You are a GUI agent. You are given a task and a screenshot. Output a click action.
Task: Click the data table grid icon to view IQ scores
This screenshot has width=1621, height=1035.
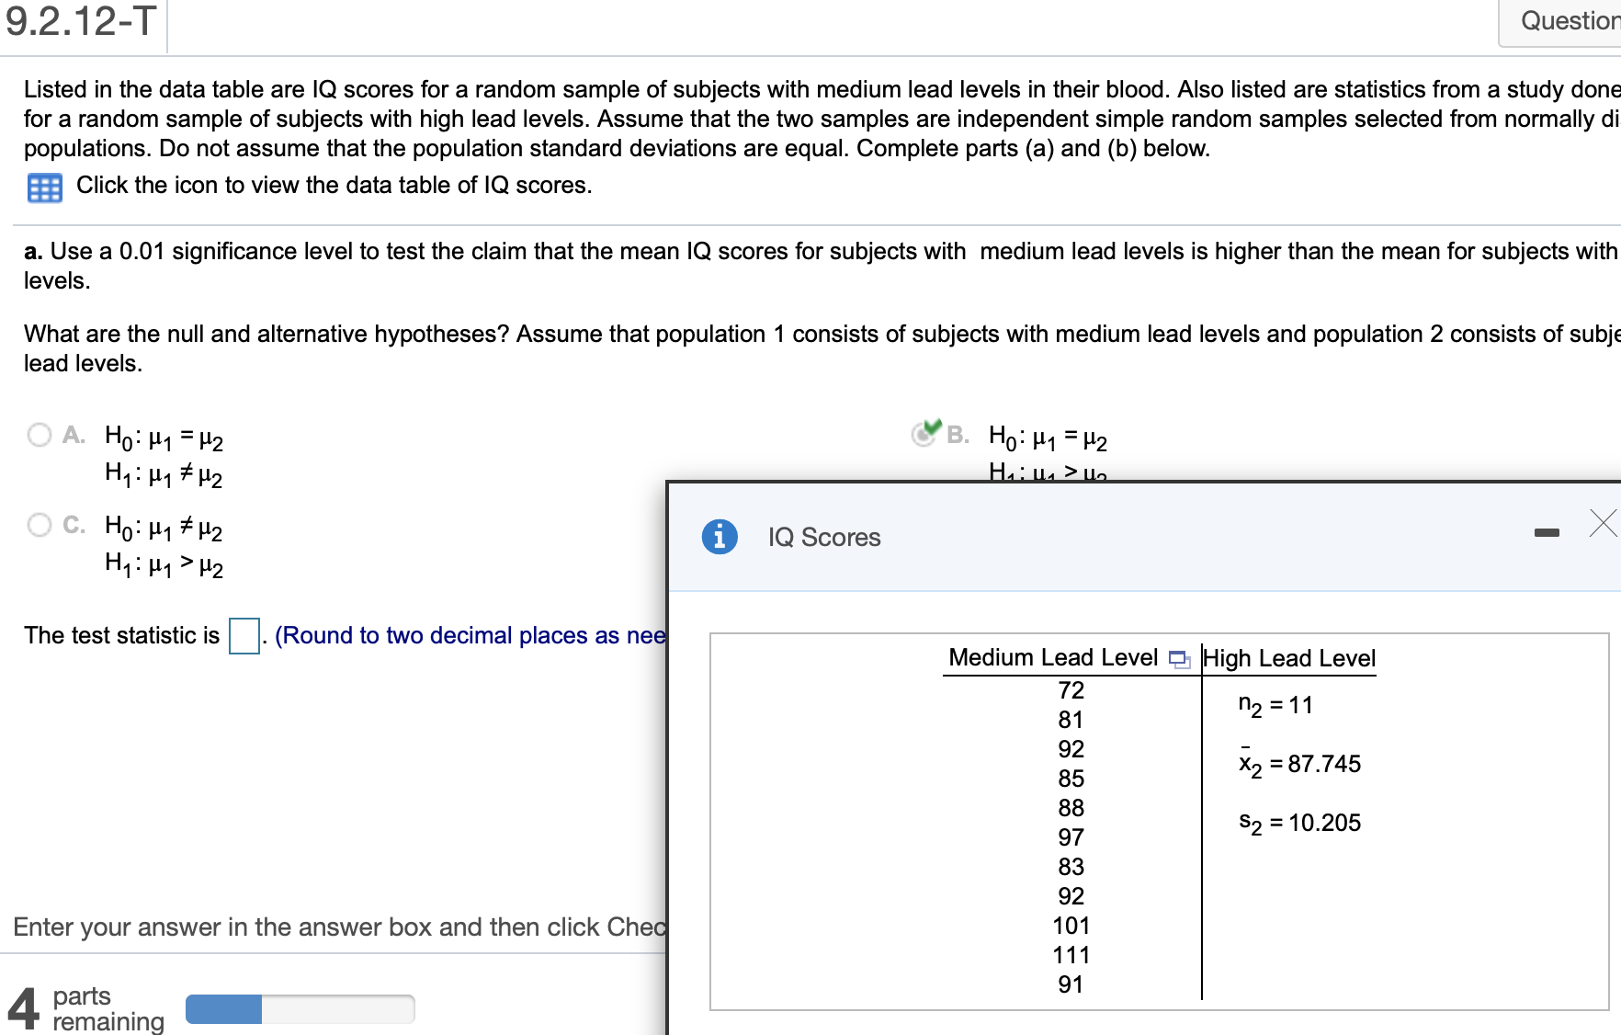coord(43,187)
